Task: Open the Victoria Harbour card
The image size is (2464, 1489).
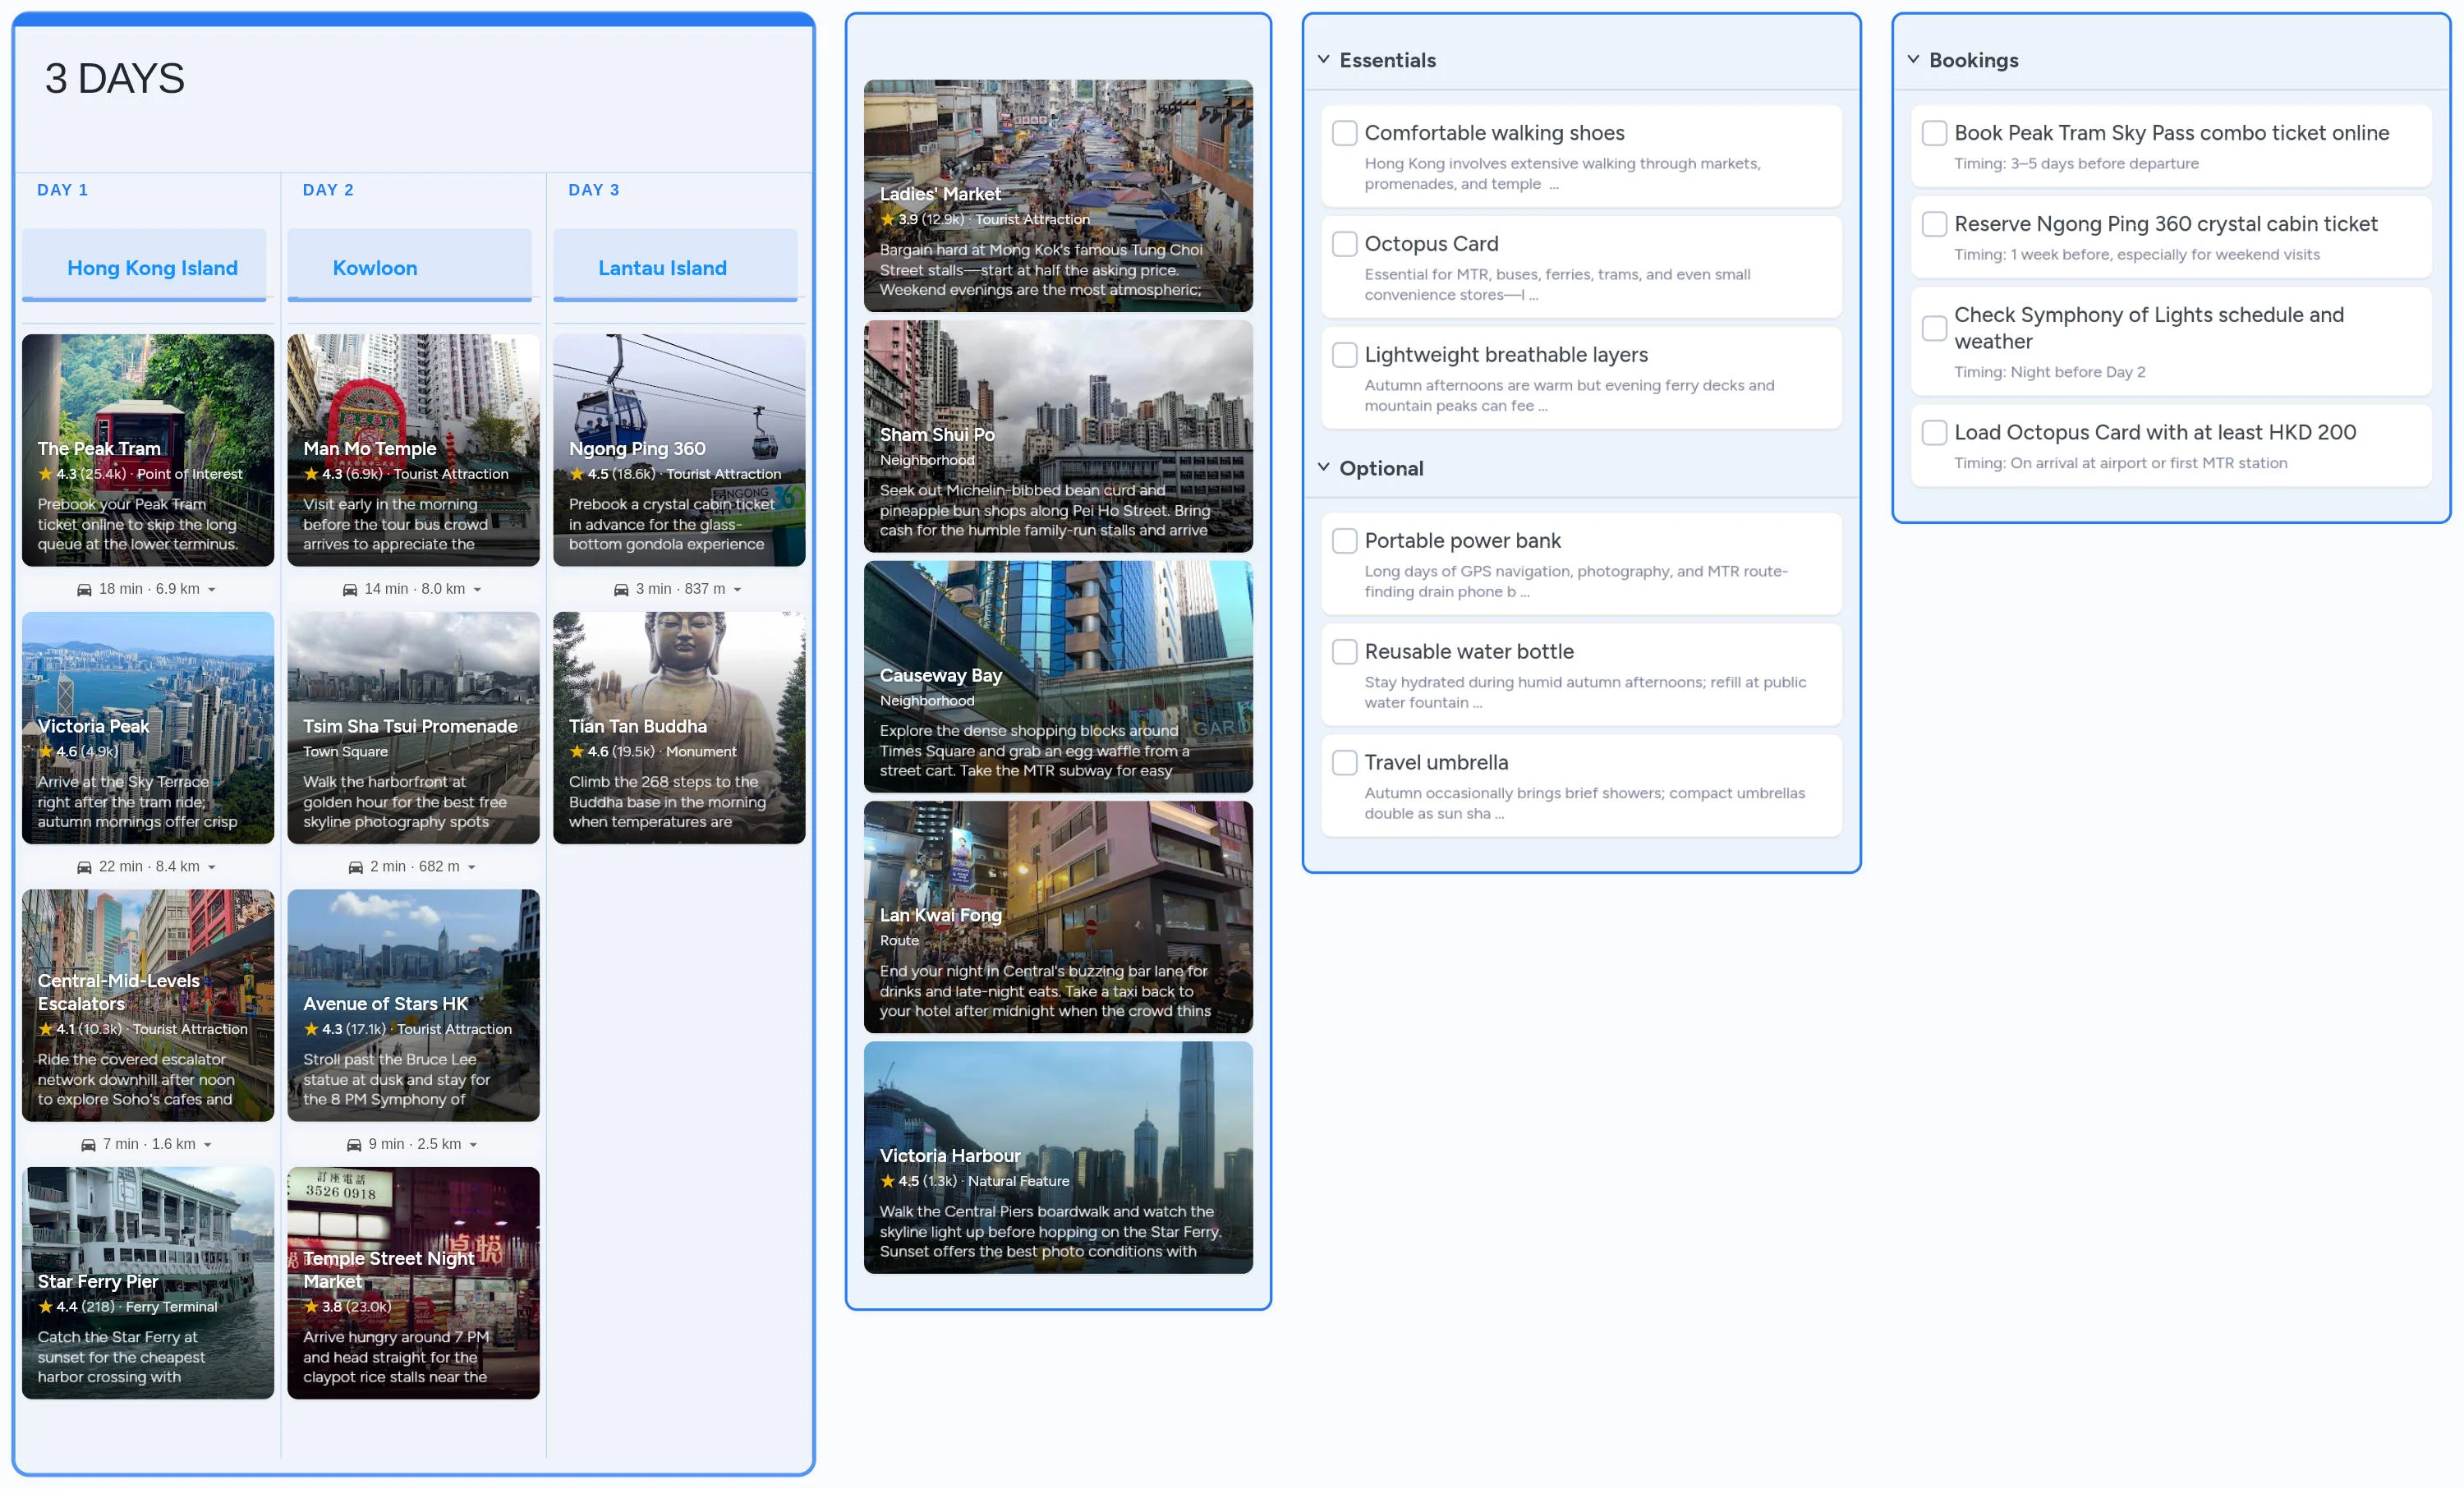Action: (x=1058, y=1158)
